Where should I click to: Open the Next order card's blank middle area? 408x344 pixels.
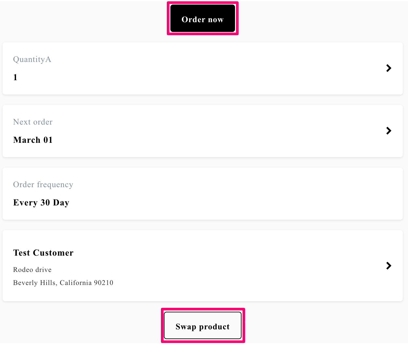203,131
